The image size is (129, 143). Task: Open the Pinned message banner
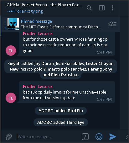(60, 24)
